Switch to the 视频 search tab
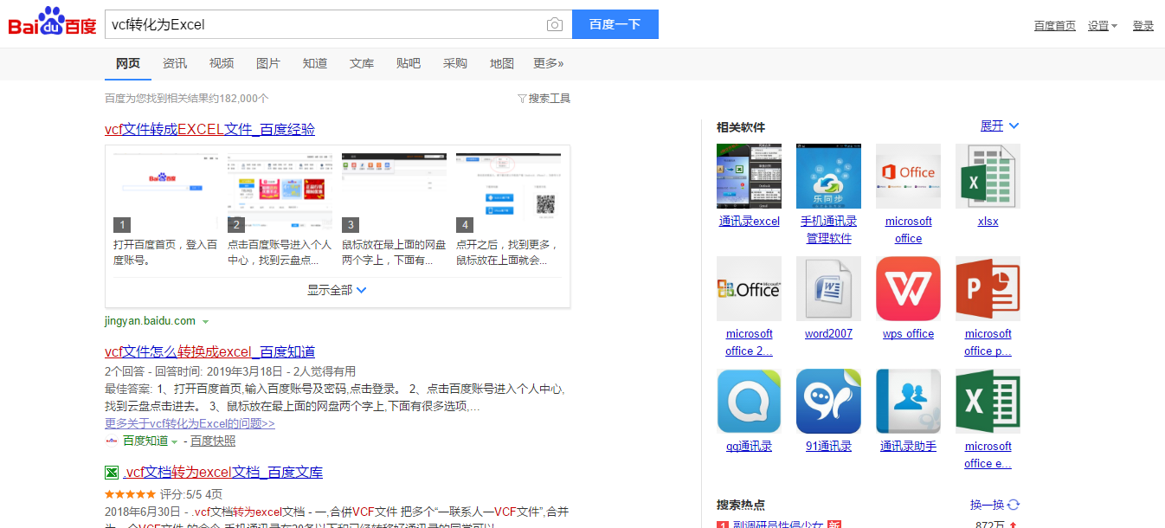1165x528 pixels. pos(221,63)
